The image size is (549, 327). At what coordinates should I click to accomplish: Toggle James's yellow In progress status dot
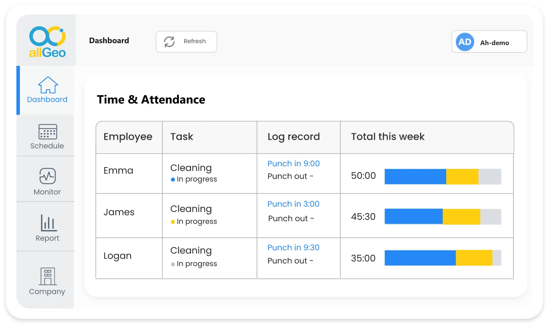(173, 222)
